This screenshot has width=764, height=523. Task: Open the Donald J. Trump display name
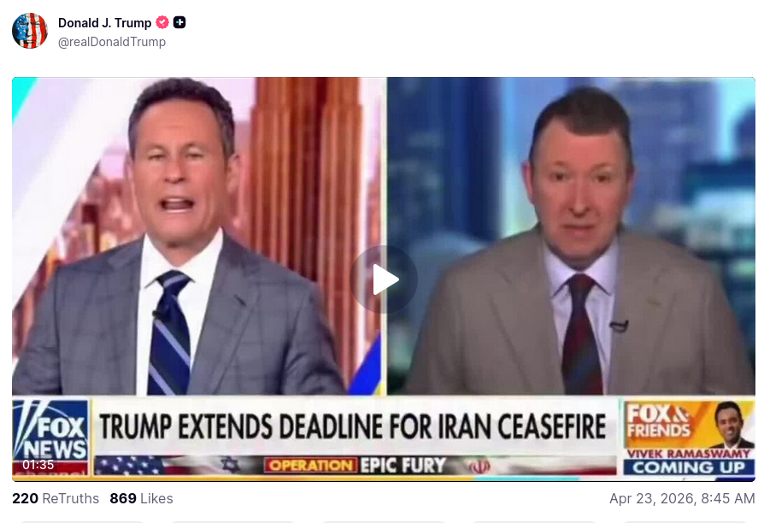click(105, 23)
